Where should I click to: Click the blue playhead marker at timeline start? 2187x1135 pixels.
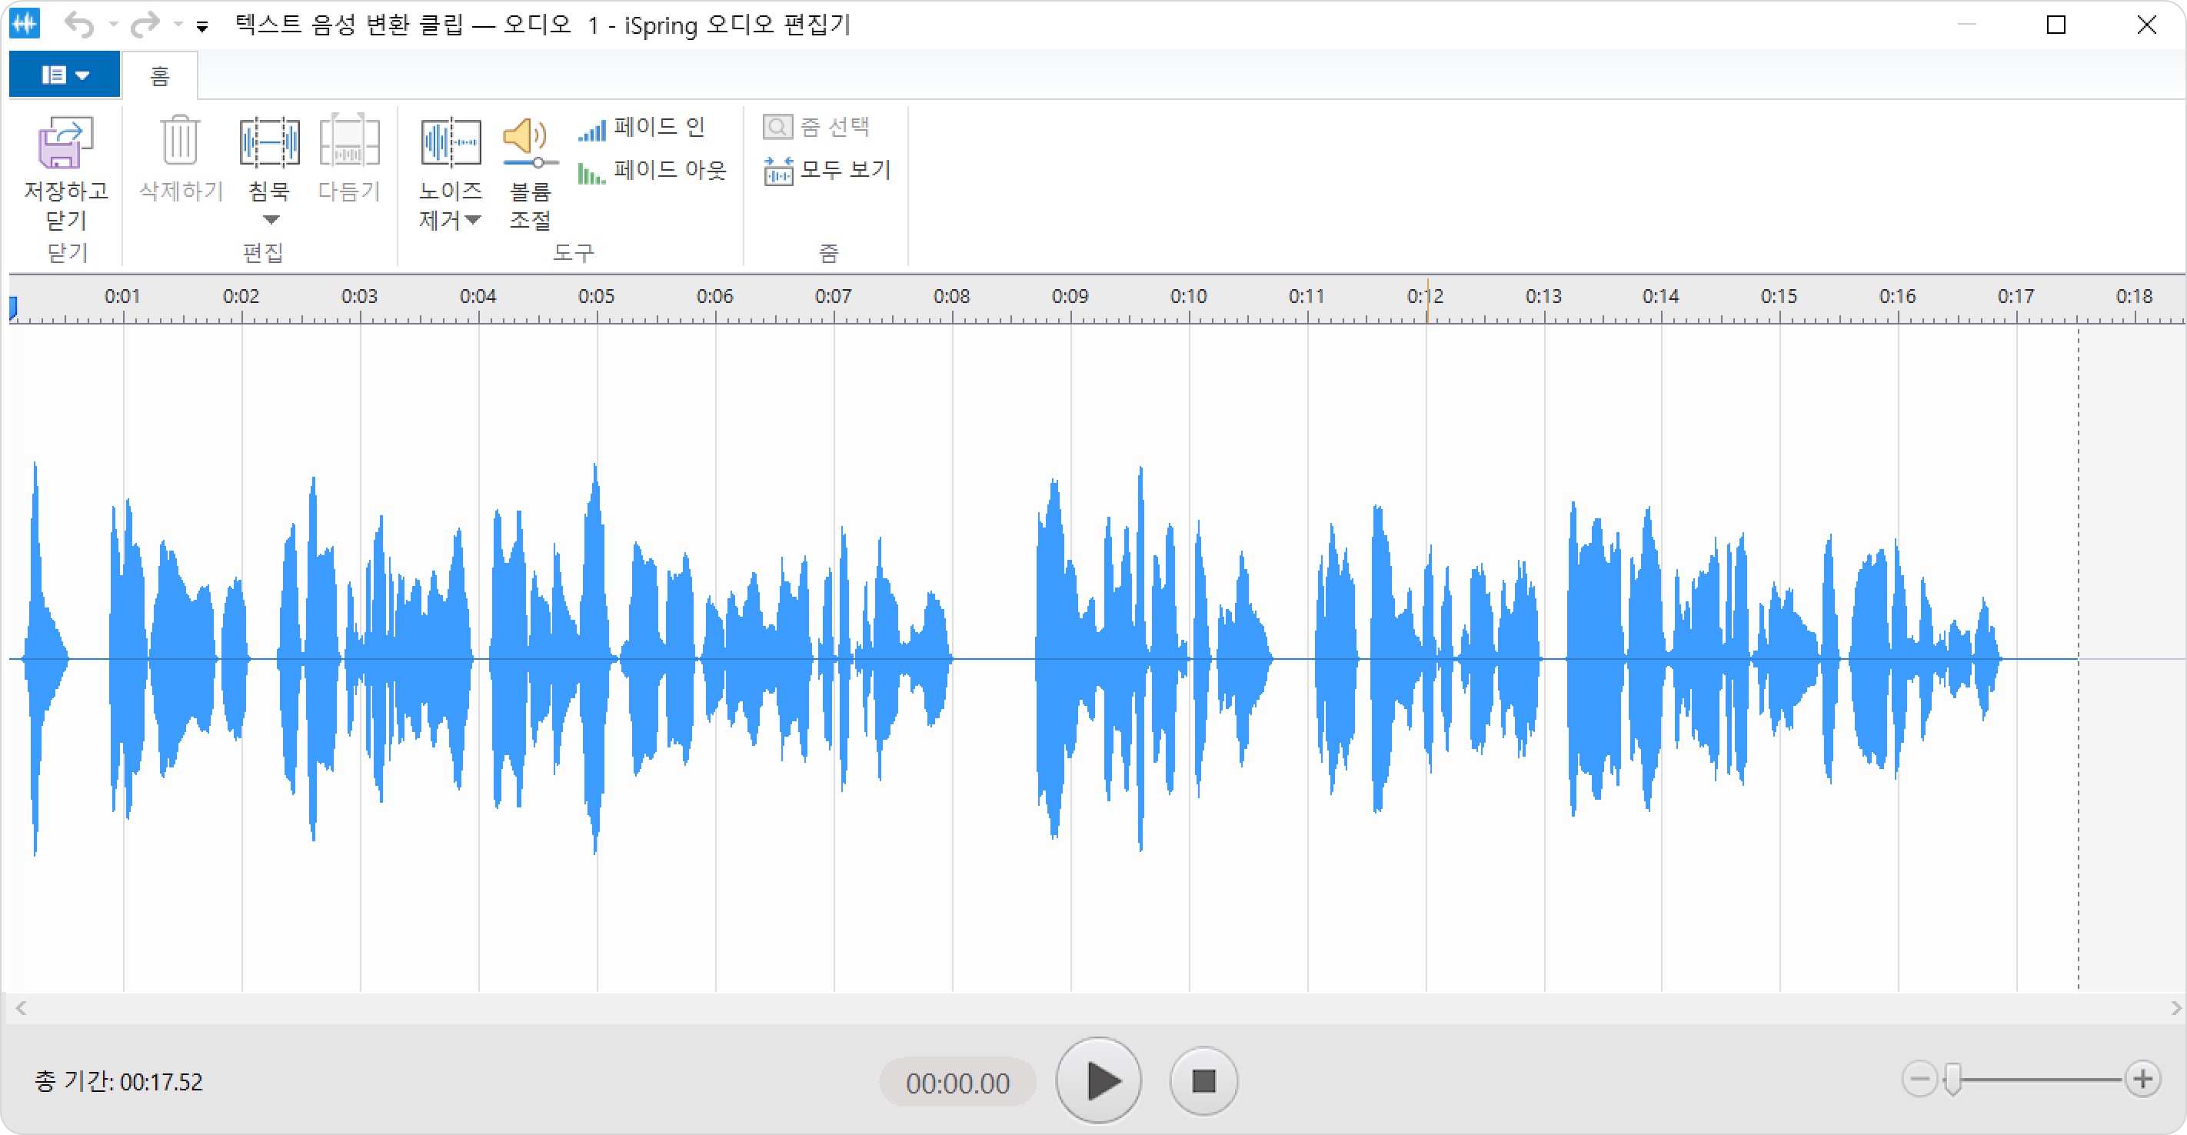(x=13, y=308)
